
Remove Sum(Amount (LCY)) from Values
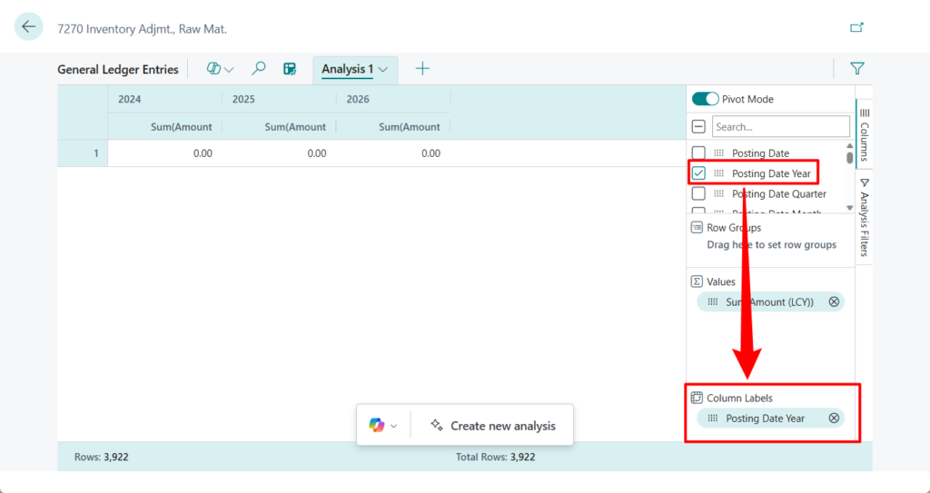pyautogui.click(x=834, y=301)
